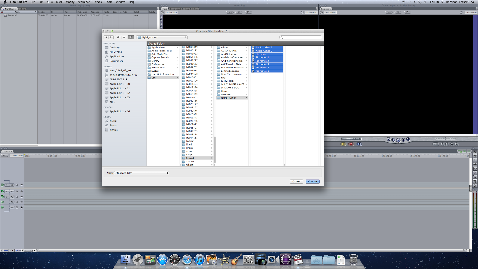Expand the AE MATERIALS folder

(x=246, y=51)
